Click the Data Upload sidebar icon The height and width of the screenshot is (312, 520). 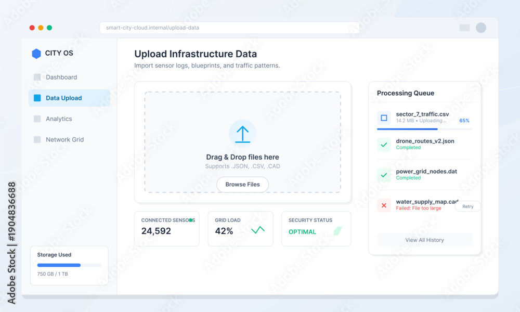pyautogui.click(x=37, y=98)
